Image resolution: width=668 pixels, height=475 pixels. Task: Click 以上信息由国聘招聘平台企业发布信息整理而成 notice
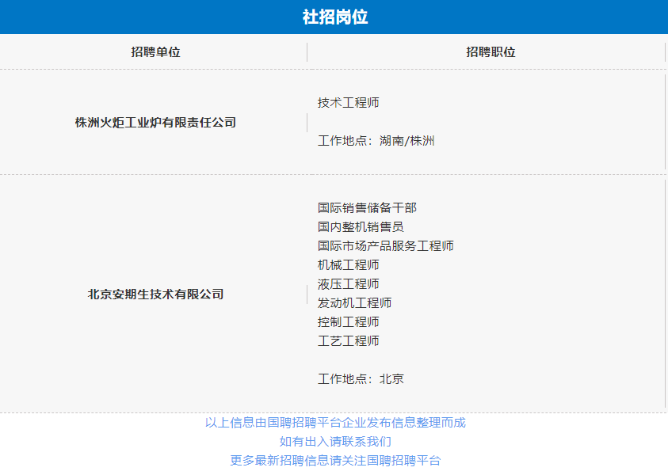335,423
